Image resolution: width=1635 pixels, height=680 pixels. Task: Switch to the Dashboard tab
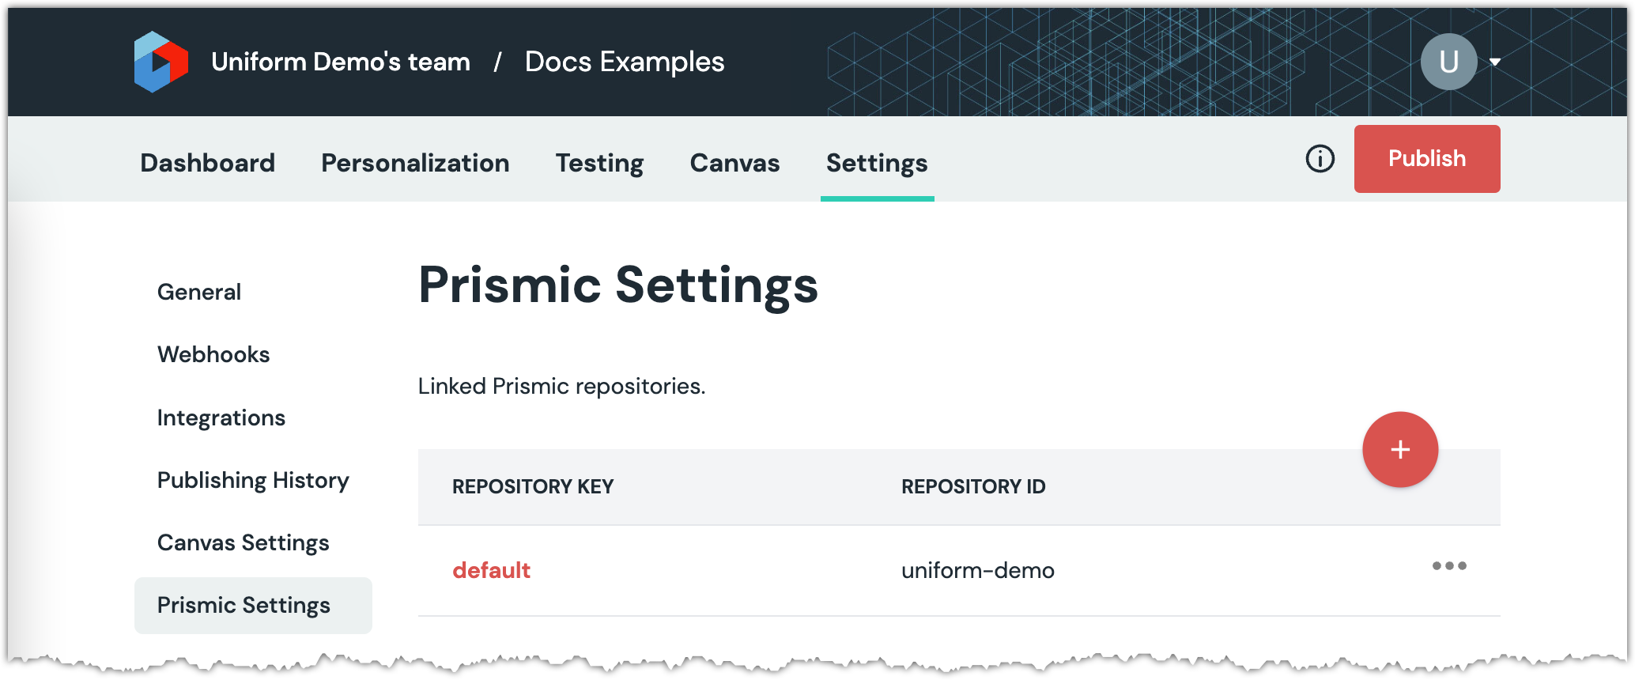click(207, 163)
